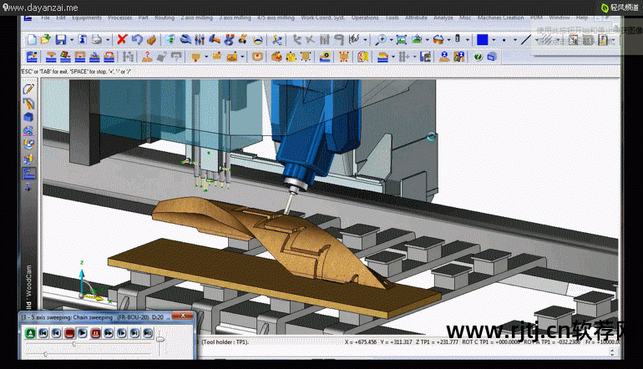Open the 3 axis milling menu
This screenshot has height=369, width=643.
click(x=235, y=18)
